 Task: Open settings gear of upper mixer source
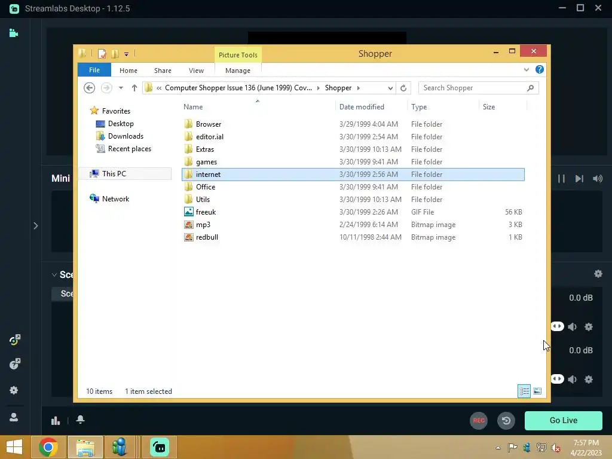589,327
